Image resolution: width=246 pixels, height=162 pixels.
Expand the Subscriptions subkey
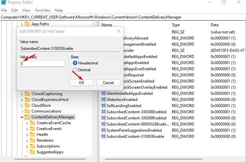click(x=27, y=146)
